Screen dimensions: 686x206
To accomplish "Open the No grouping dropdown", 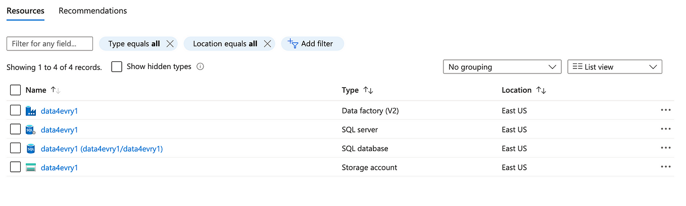I will [x=502, y=66].
